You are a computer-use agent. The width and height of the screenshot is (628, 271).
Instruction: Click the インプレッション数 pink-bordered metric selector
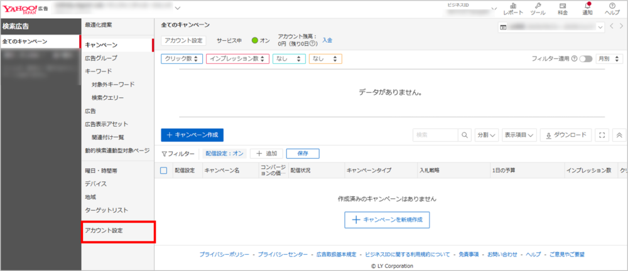[237, 59]
